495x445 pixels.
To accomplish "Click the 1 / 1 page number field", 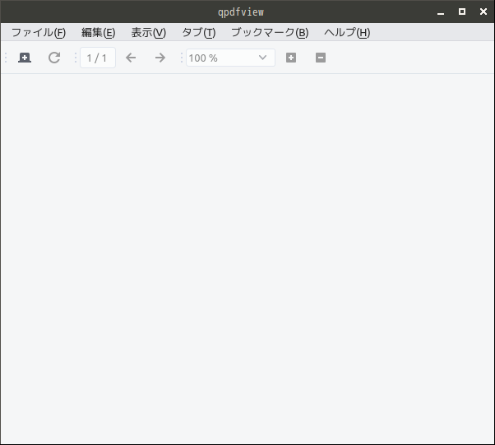I will click(x=98, y=58).
